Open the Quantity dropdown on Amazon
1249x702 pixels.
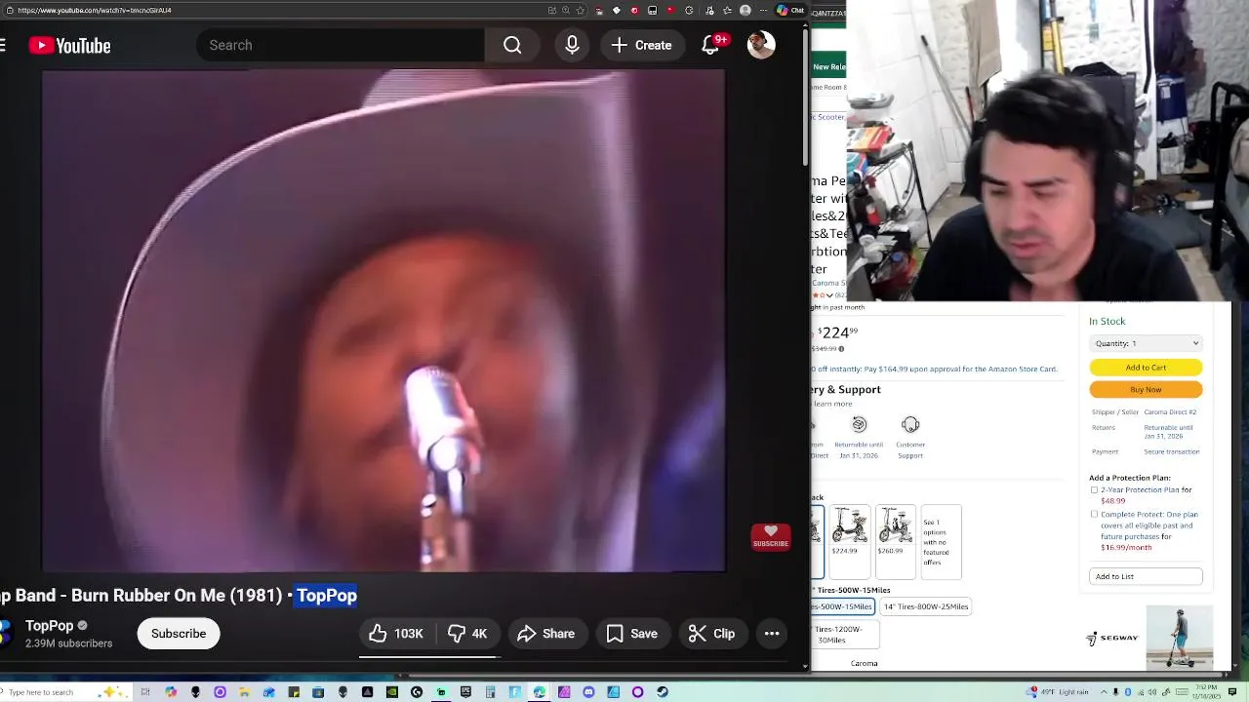coord(1146,343)
